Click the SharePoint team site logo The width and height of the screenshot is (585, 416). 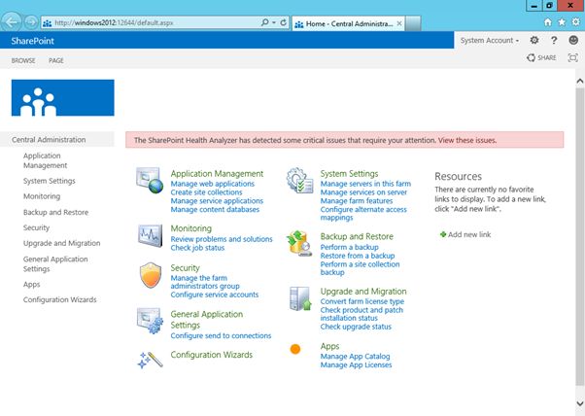pyautogui.click(x=62, y=98)
